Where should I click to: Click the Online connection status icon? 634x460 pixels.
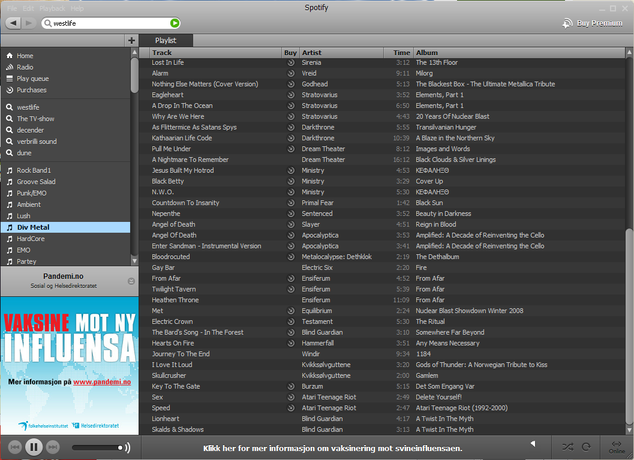tap(617, 447)
